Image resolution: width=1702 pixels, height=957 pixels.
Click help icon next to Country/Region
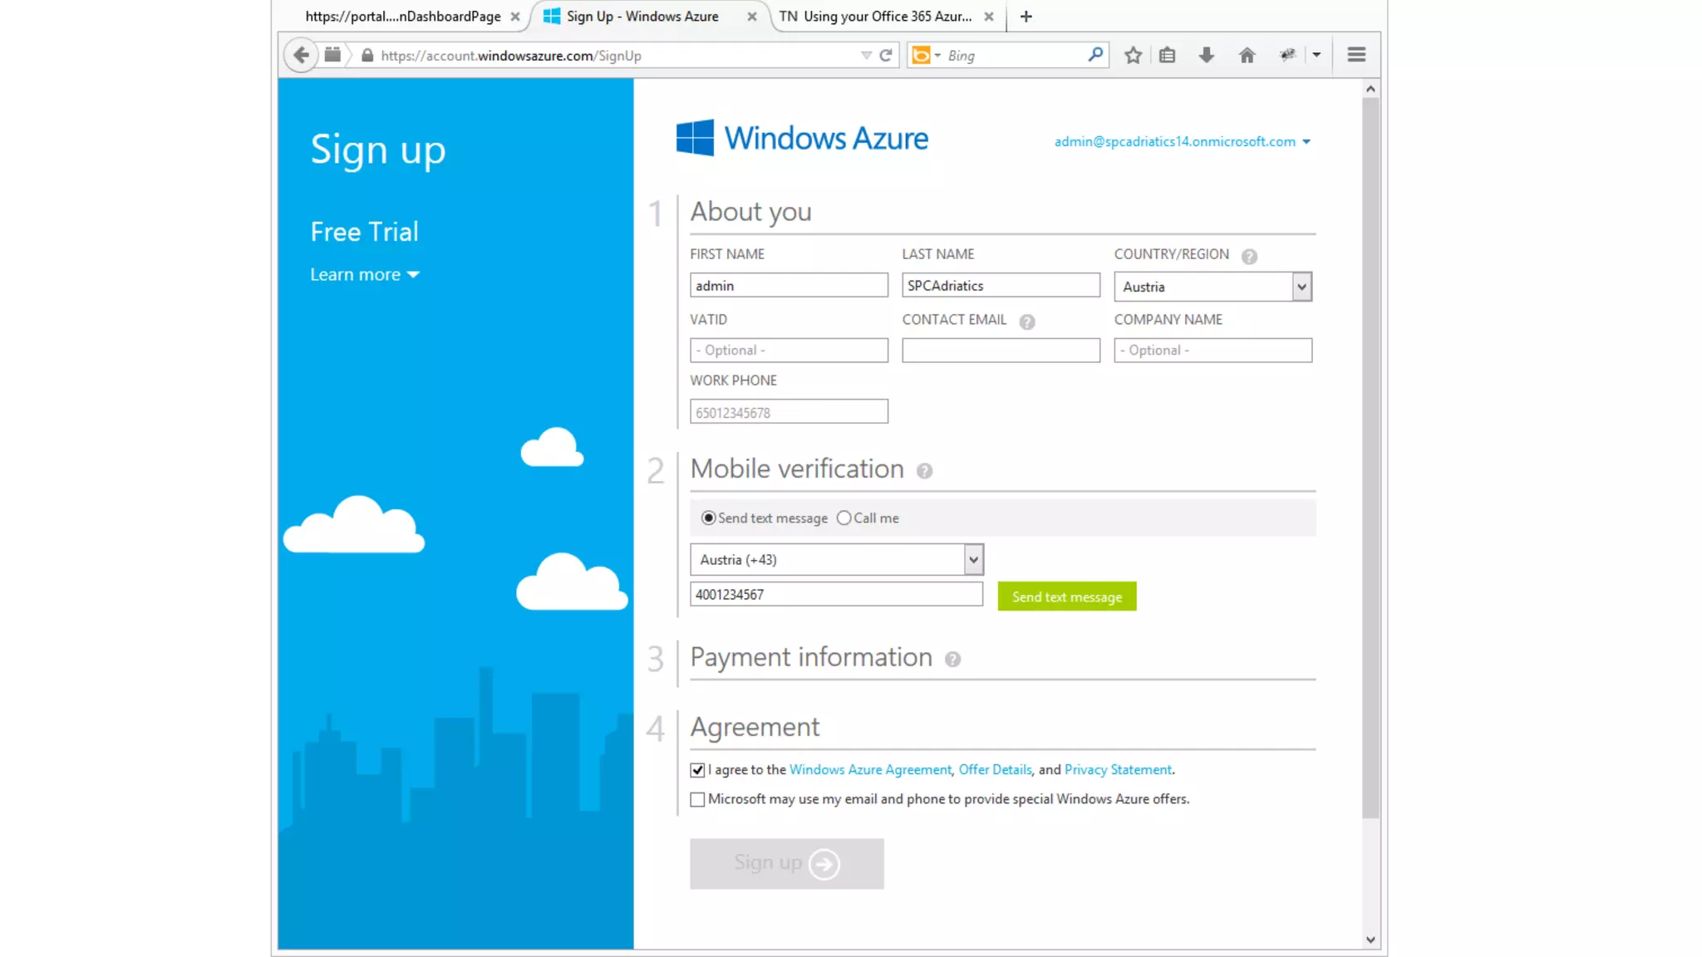pyautogui.click(x=1249, y=257)
